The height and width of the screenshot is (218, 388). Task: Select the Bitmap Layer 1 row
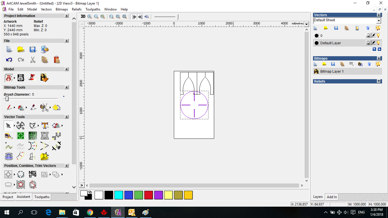347,72
